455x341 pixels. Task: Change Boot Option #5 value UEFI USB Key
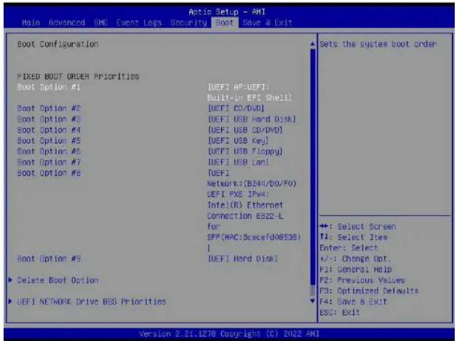coord(238,140)
